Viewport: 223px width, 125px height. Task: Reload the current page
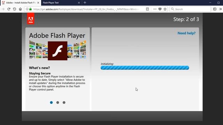9,9
